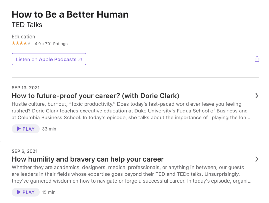The image size is (269, 203).
Task: Open the TED Talks publisher link
Action: [27, 25]
